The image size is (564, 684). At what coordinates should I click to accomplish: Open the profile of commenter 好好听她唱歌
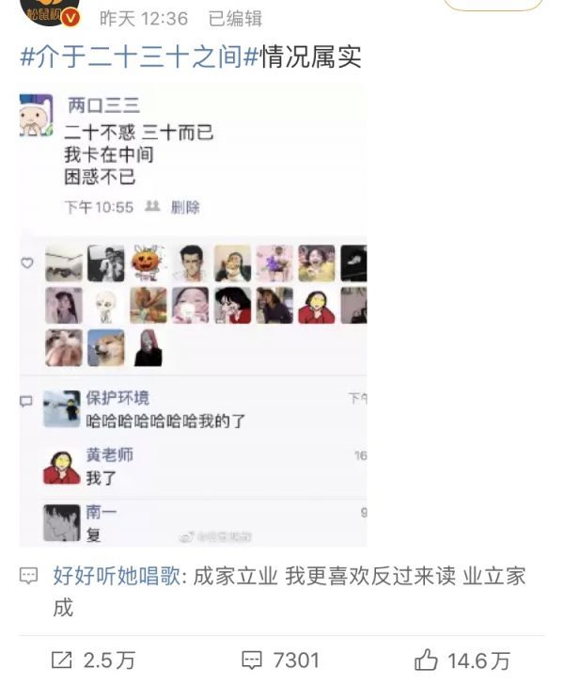pyautogui.click(x=117, y=576)
